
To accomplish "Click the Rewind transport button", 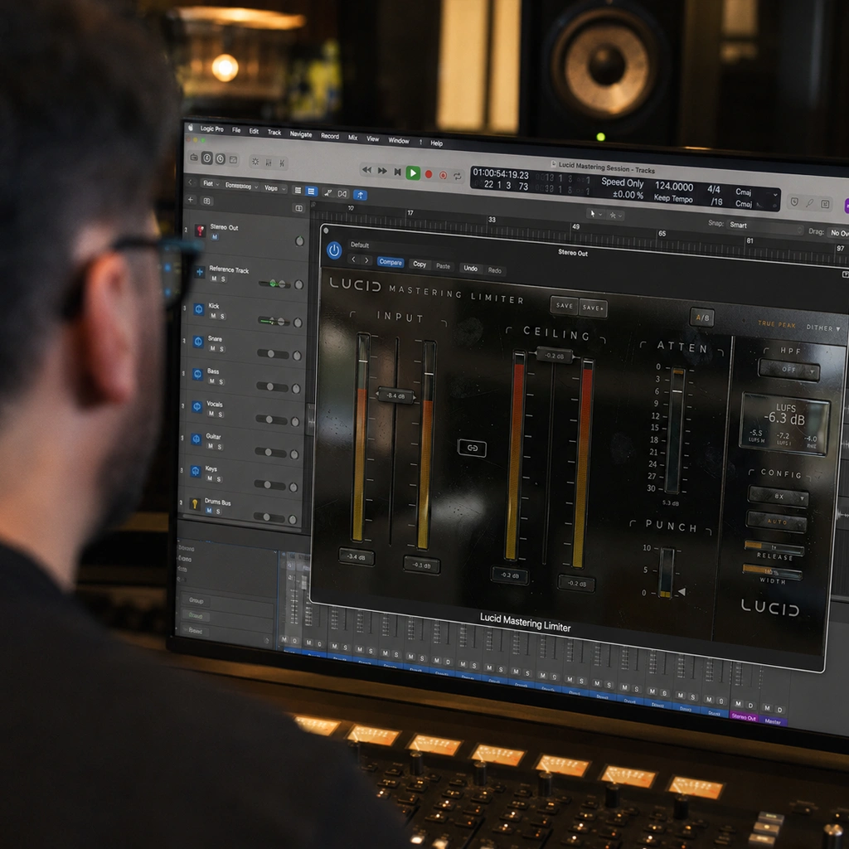I will tap(366, 170).
